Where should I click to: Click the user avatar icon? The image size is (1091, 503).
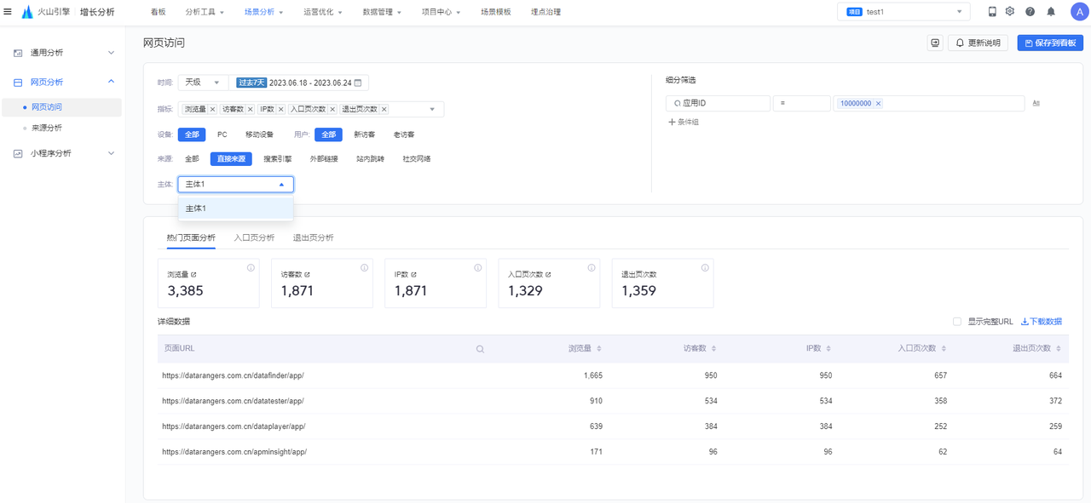(1078, 12)
